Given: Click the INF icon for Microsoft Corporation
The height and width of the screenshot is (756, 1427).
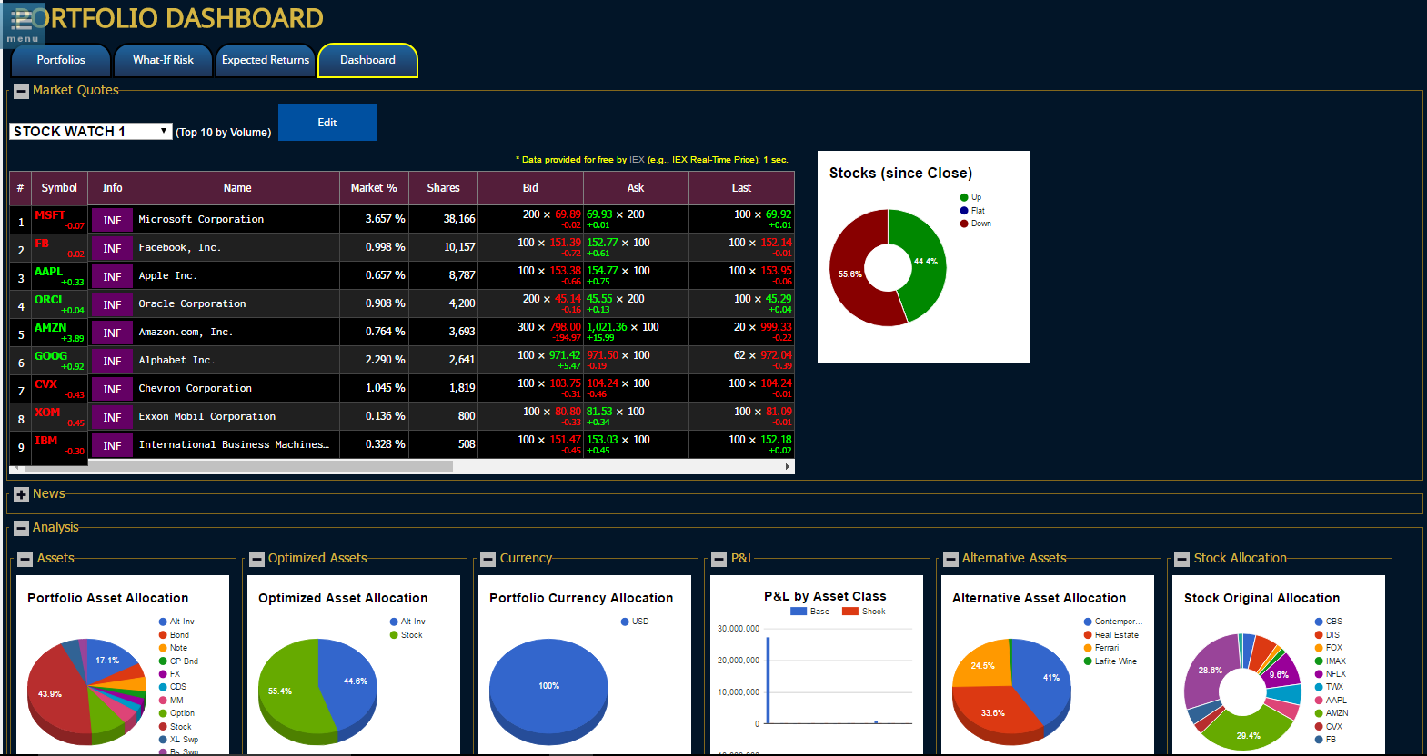Looking at the screenshot, I should pyautogui.click(x=112, y=220).
